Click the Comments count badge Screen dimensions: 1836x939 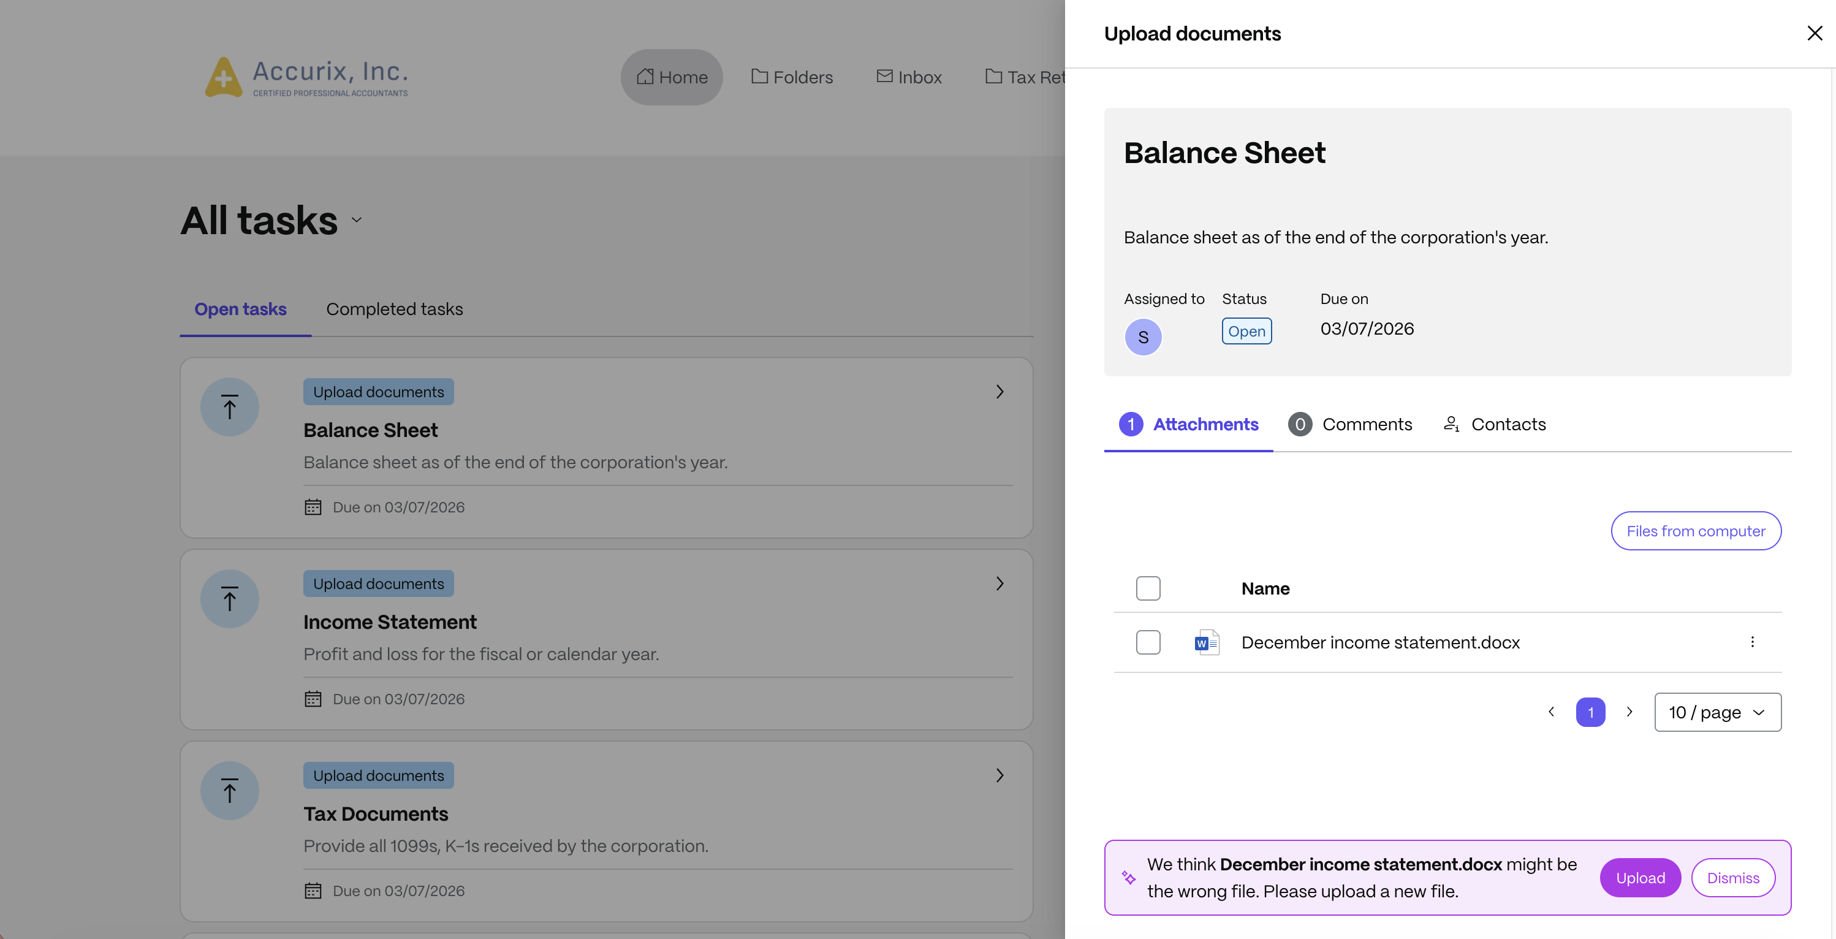click(x=1300, y=424)
